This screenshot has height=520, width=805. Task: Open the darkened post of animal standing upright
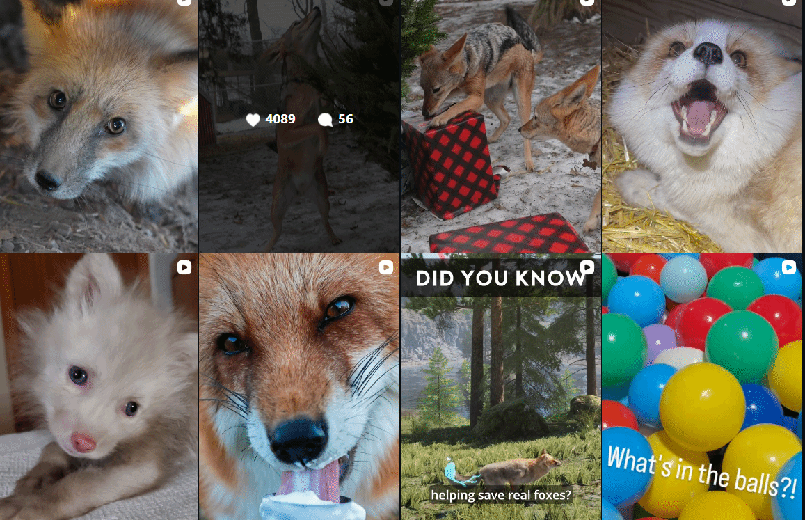point(299,126)
